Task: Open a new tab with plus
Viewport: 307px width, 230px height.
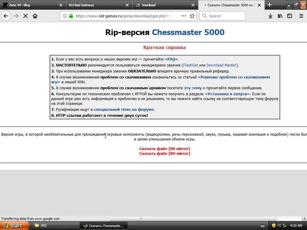Action: coord(270,5)
